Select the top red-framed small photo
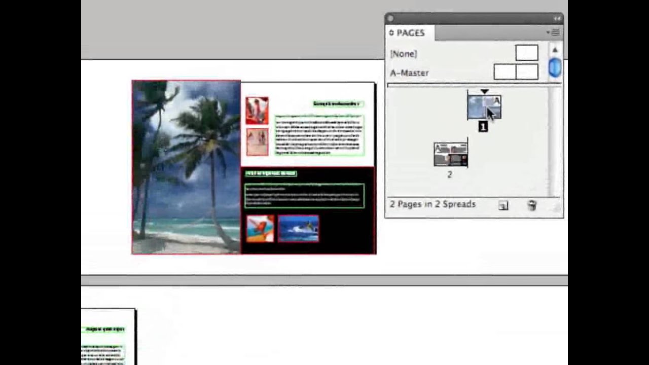The width and height of the screenshot is (649, 365). click(x=257, y=110)
